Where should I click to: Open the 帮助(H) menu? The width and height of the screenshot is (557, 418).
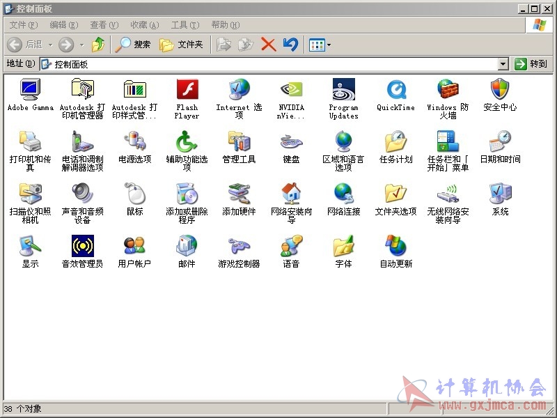coord(225,25)
